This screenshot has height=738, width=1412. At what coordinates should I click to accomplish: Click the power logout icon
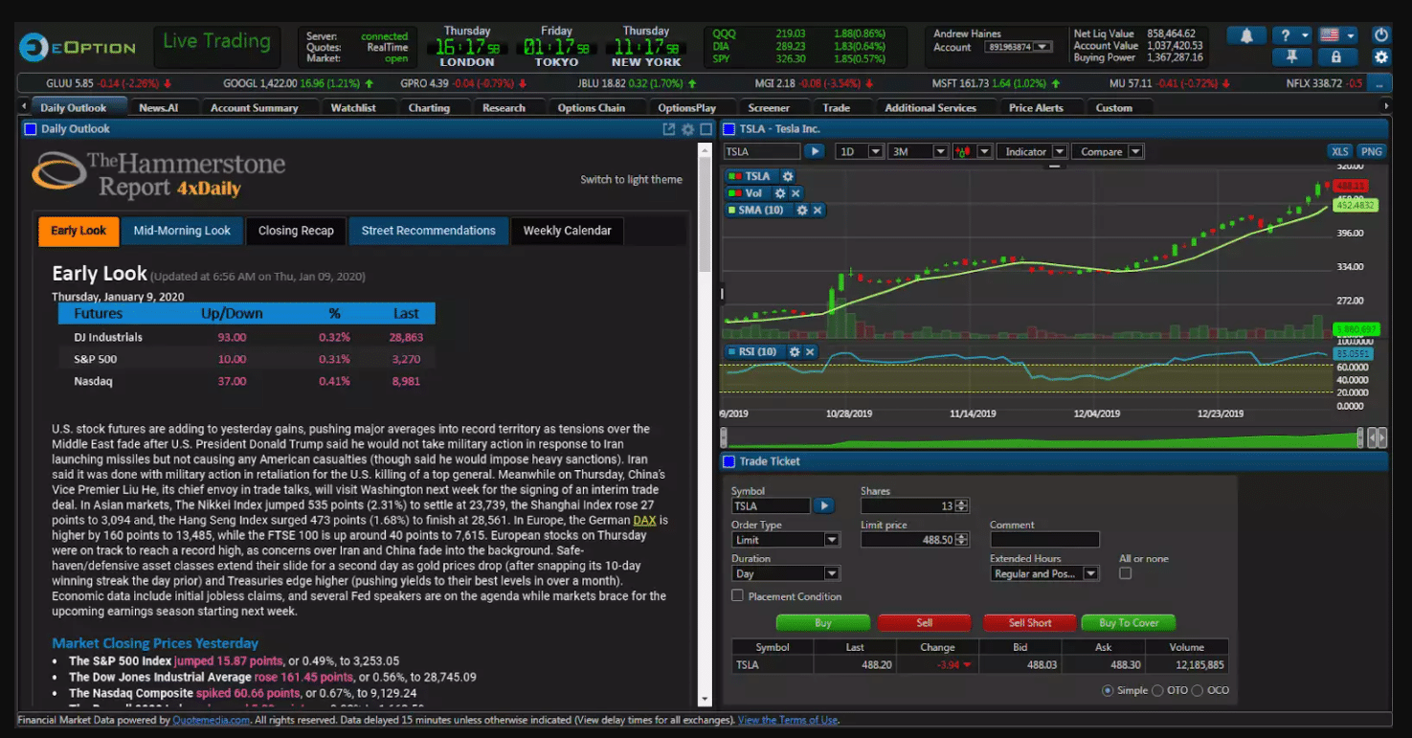pos(1380,35)
